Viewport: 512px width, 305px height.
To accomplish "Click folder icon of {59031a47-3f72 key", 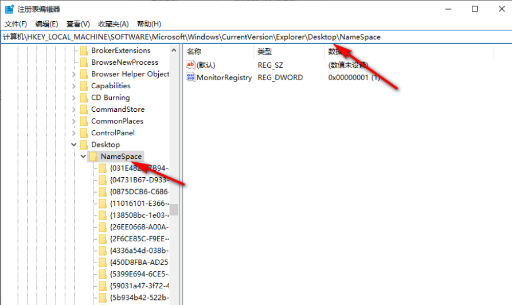I will coord(103,286).
